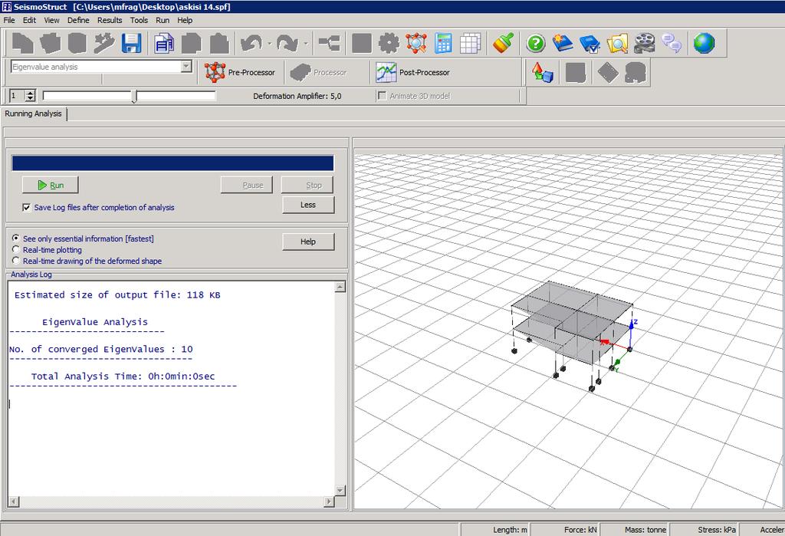The width and height of the screenshot is (785, 536).
Task: Toggle Save Log files after completion checkbox
Action: tap(27, 207)
